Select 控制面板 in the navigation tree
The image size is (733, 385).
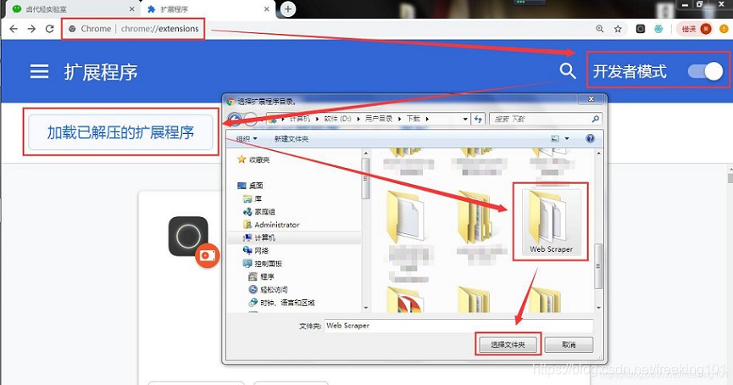[x=263, y=264]
